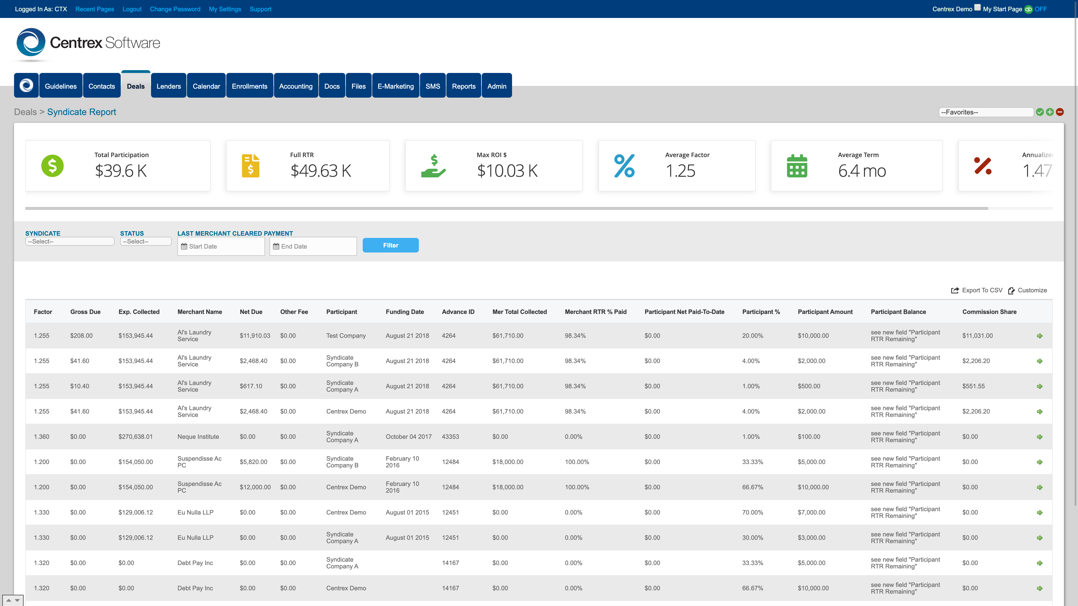Viewport: 1078px width, 606px height.
Task: Switch to the Accounting tab
Action: (296, 85)
